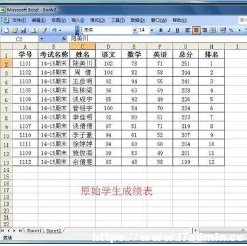Click the name cell 陆美川
247x246 pixels.
click(x=83, y=64)
